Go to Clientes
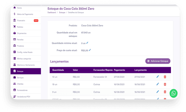This screenshot has width=186, height=112. (x=26, y=84)
